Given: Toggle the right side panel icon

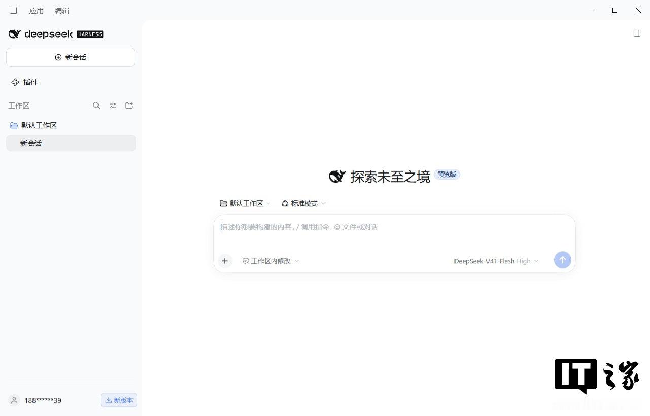Looking at the screenshot, I should pos(637,33).
